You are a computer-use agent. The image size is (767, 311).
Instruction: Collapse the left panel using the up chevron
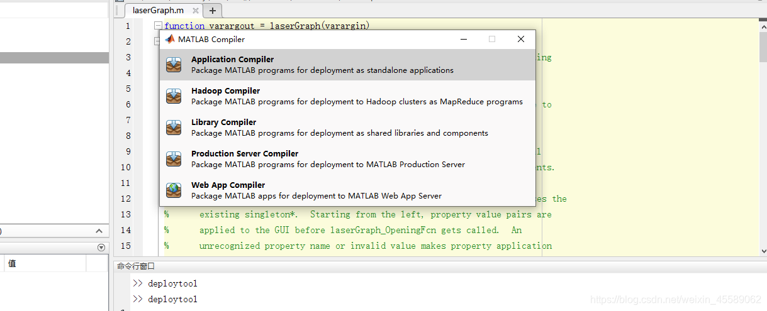pyautogui.click(x=99, y=231)
